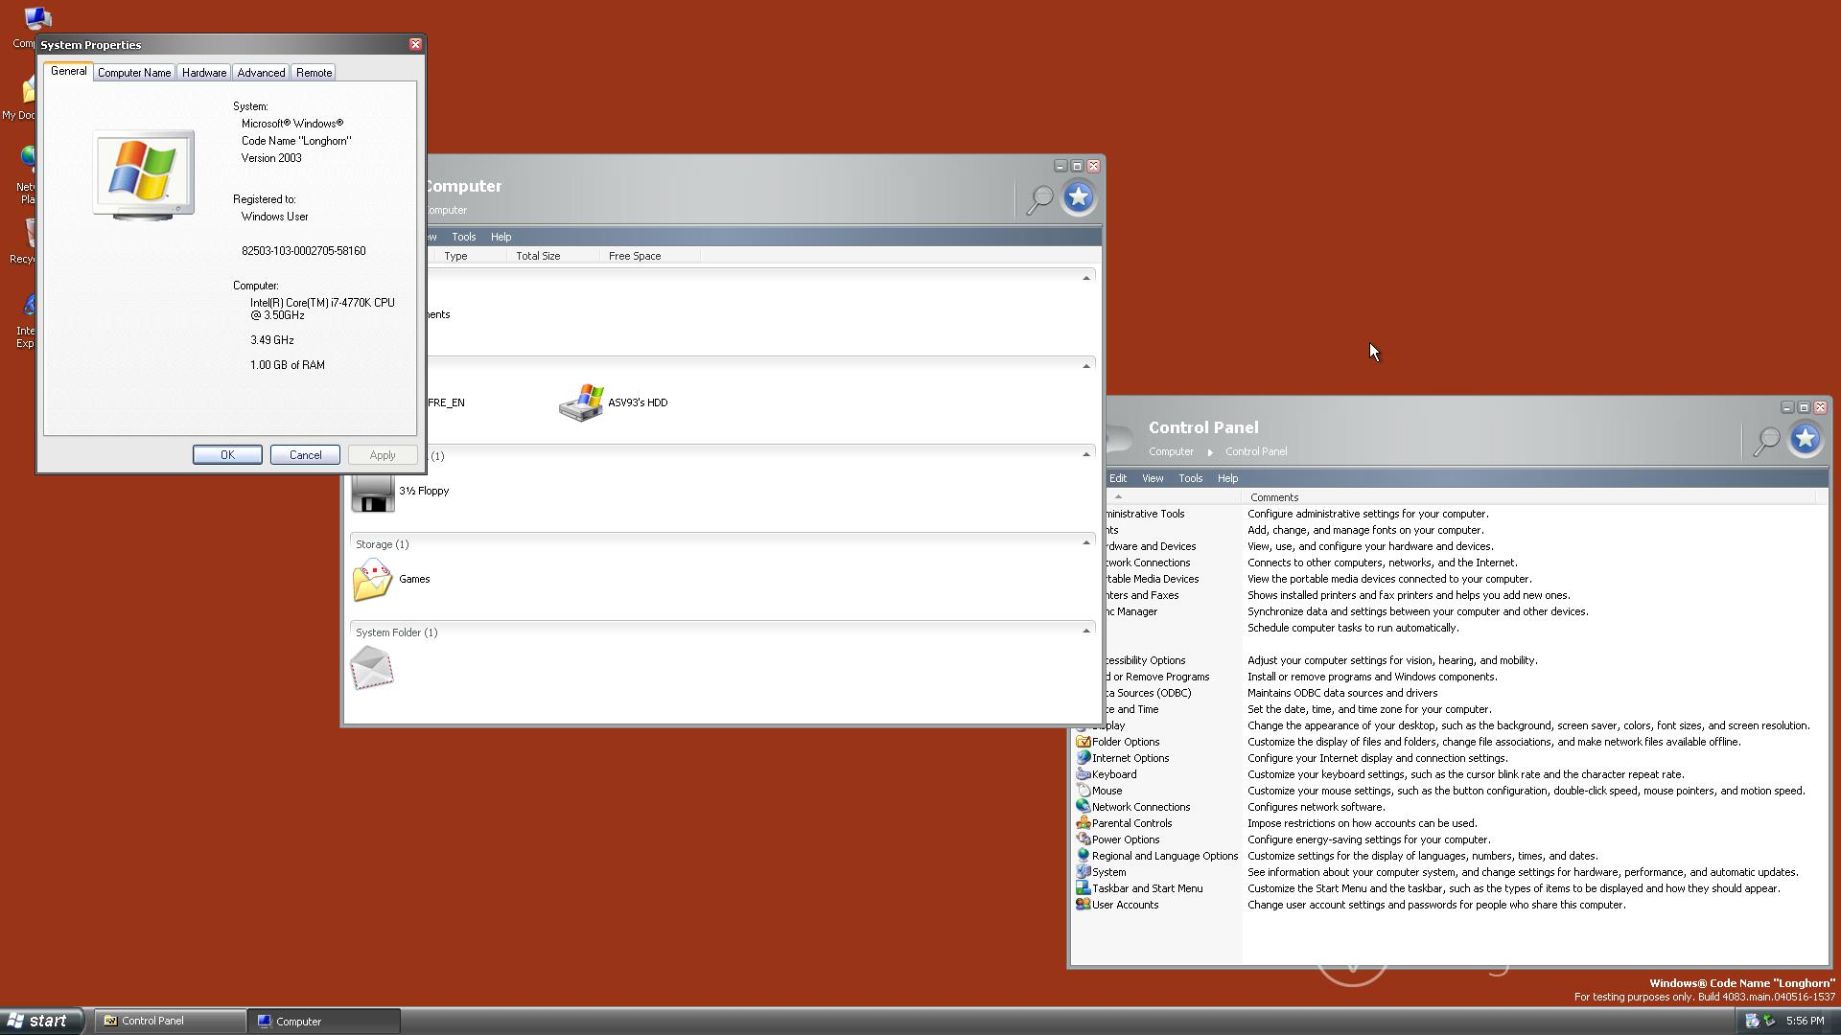Open Parental Controls item
1841x1035 pixels.
click(1130, 823)
